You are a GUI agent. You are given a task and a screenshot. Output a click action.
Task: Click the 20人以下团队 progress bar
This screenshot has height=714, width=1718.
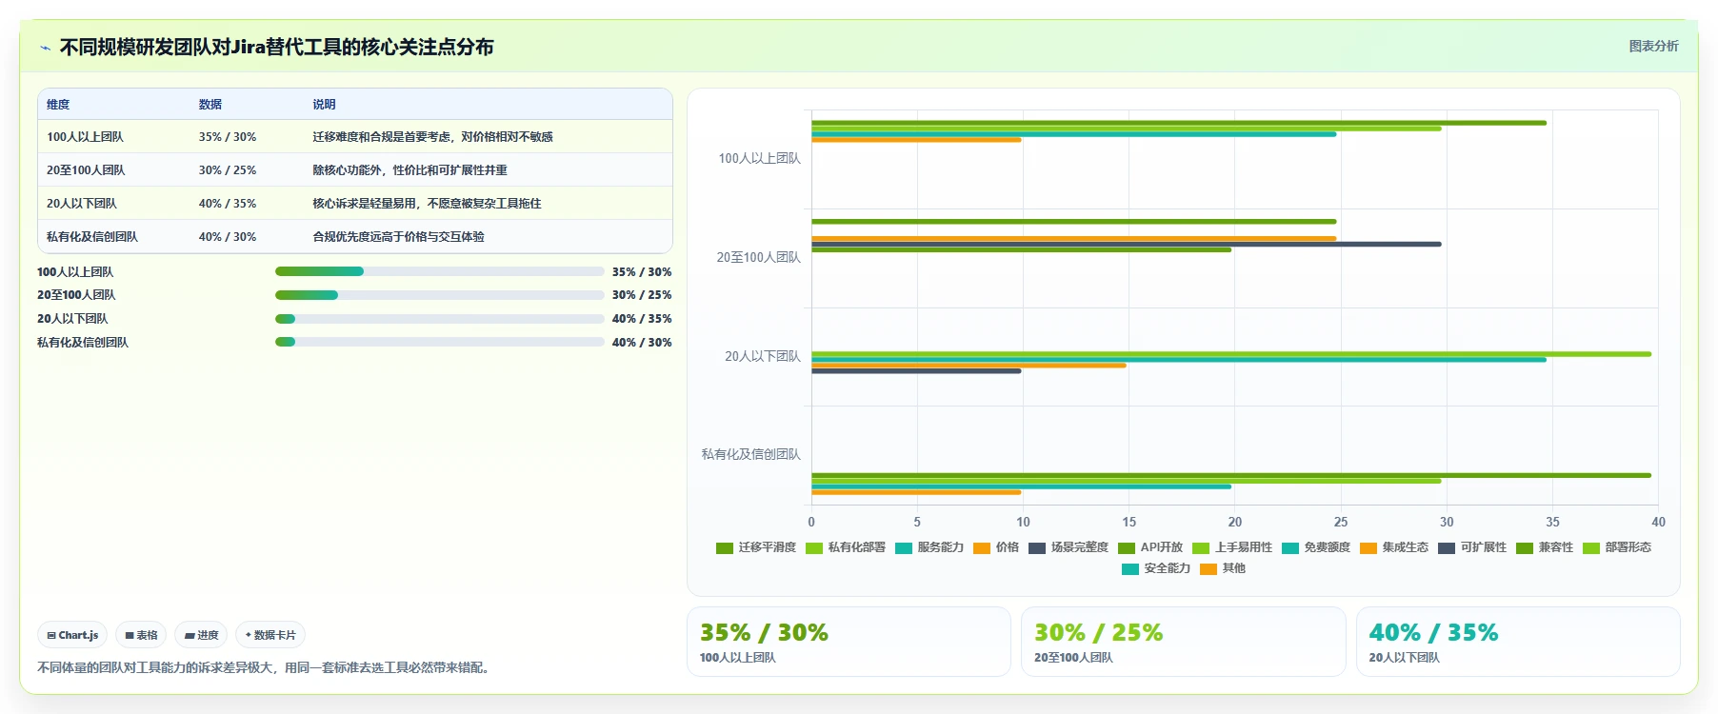pos(439,319)
